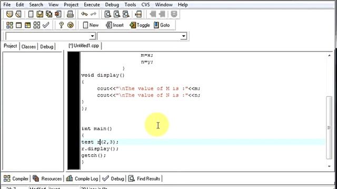Click the first main-toolbar icon, Open project
Screen dimensions: 337x189
pyautogui.click(x=9, y=14)
